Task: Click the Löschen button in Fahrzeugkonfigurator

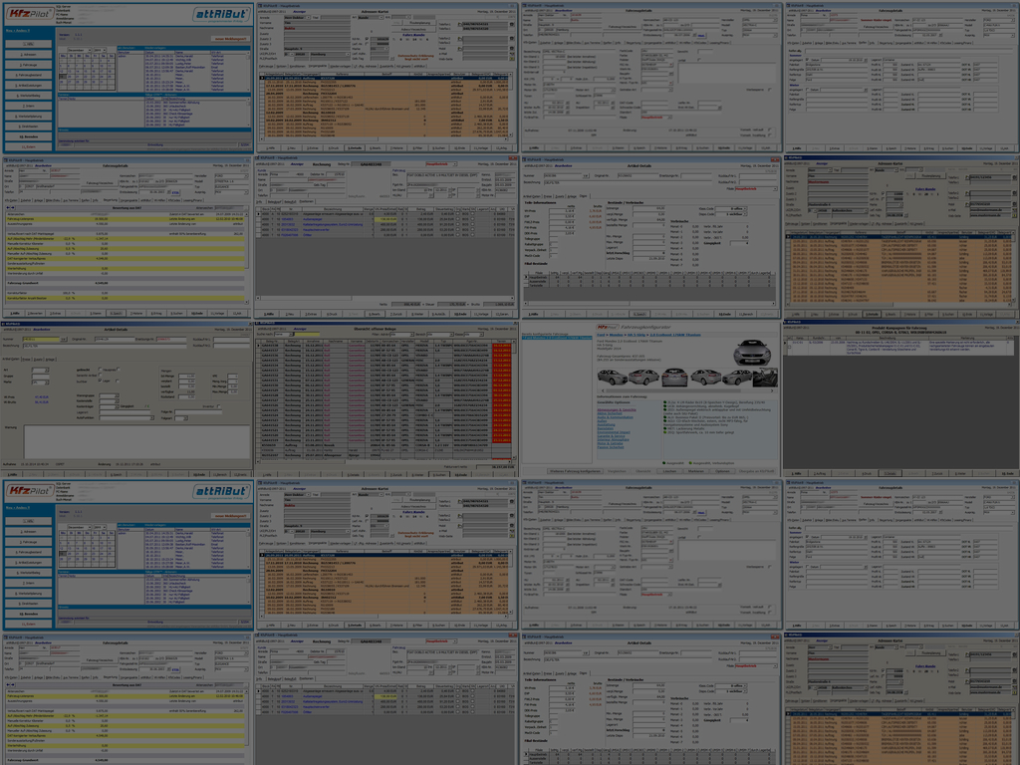Action: click(669, 471)
